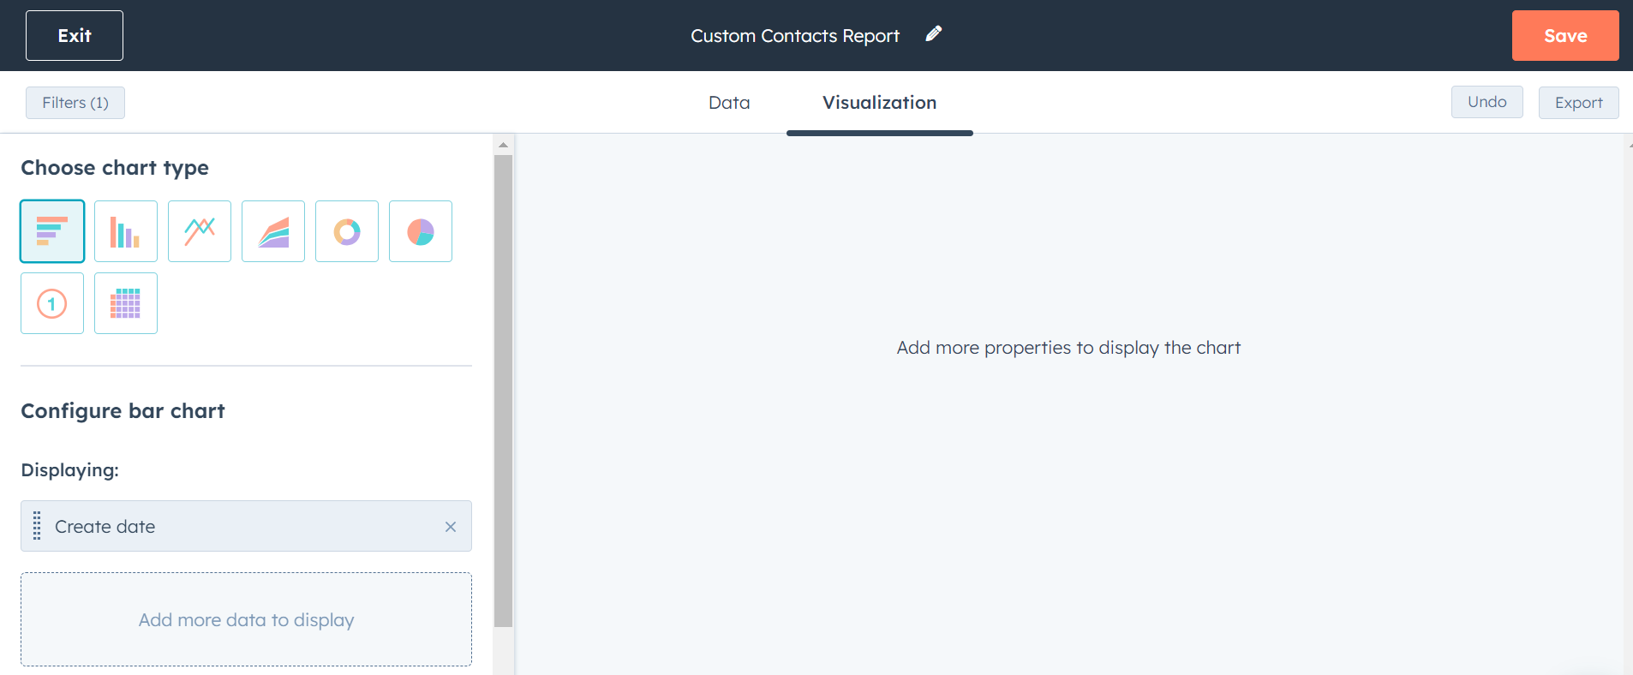Select the horizontal bar chart type
The image size is (1633, 675).
(x=52, y=231)
